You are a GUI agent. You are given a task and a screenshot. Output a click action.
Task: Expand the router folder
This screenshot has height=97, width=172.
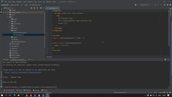point(10,37)
